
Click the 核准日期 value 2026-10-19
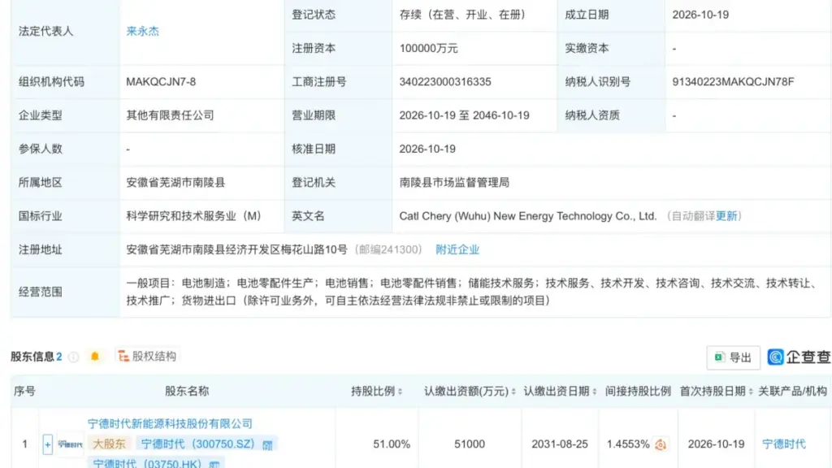427,149
